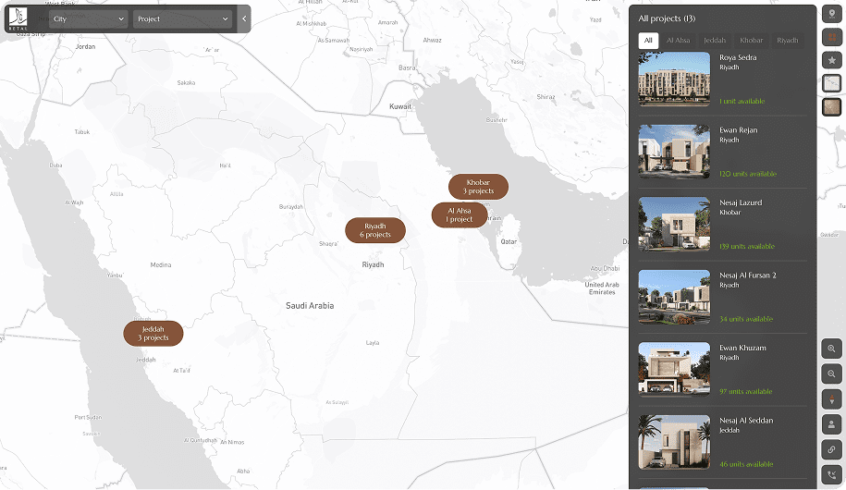
Task: Click the star favorites icon
Action: (832, 60)
